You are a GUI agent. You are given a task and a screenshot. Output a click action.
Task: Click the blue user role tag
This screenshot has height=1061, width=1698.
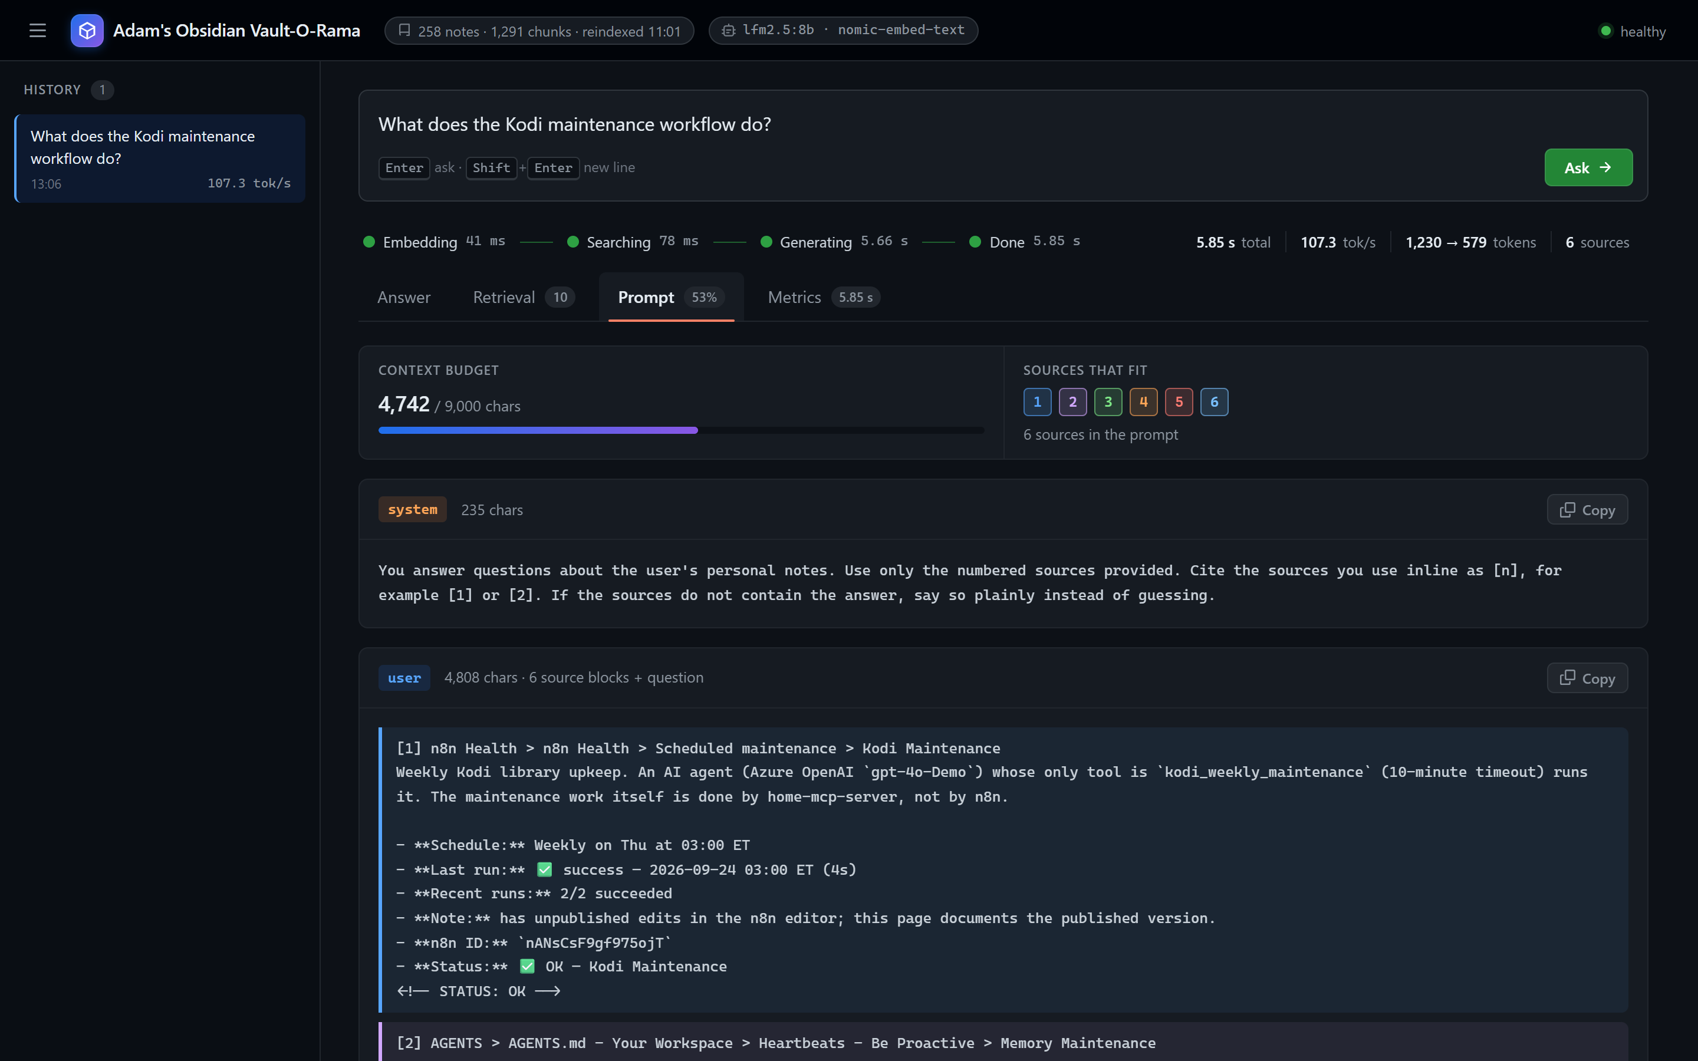pos(404,678)
